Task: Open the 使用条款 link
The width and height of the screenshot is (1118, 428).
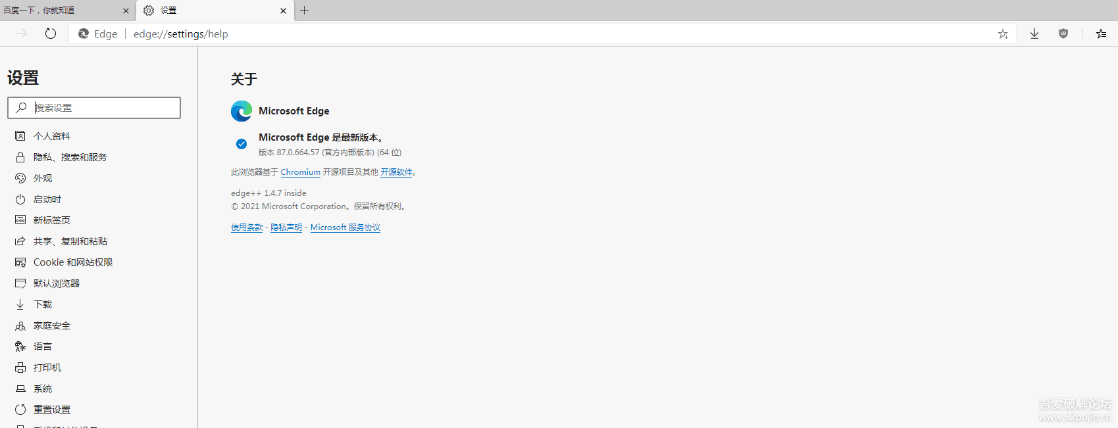Action: click(247, 227)
